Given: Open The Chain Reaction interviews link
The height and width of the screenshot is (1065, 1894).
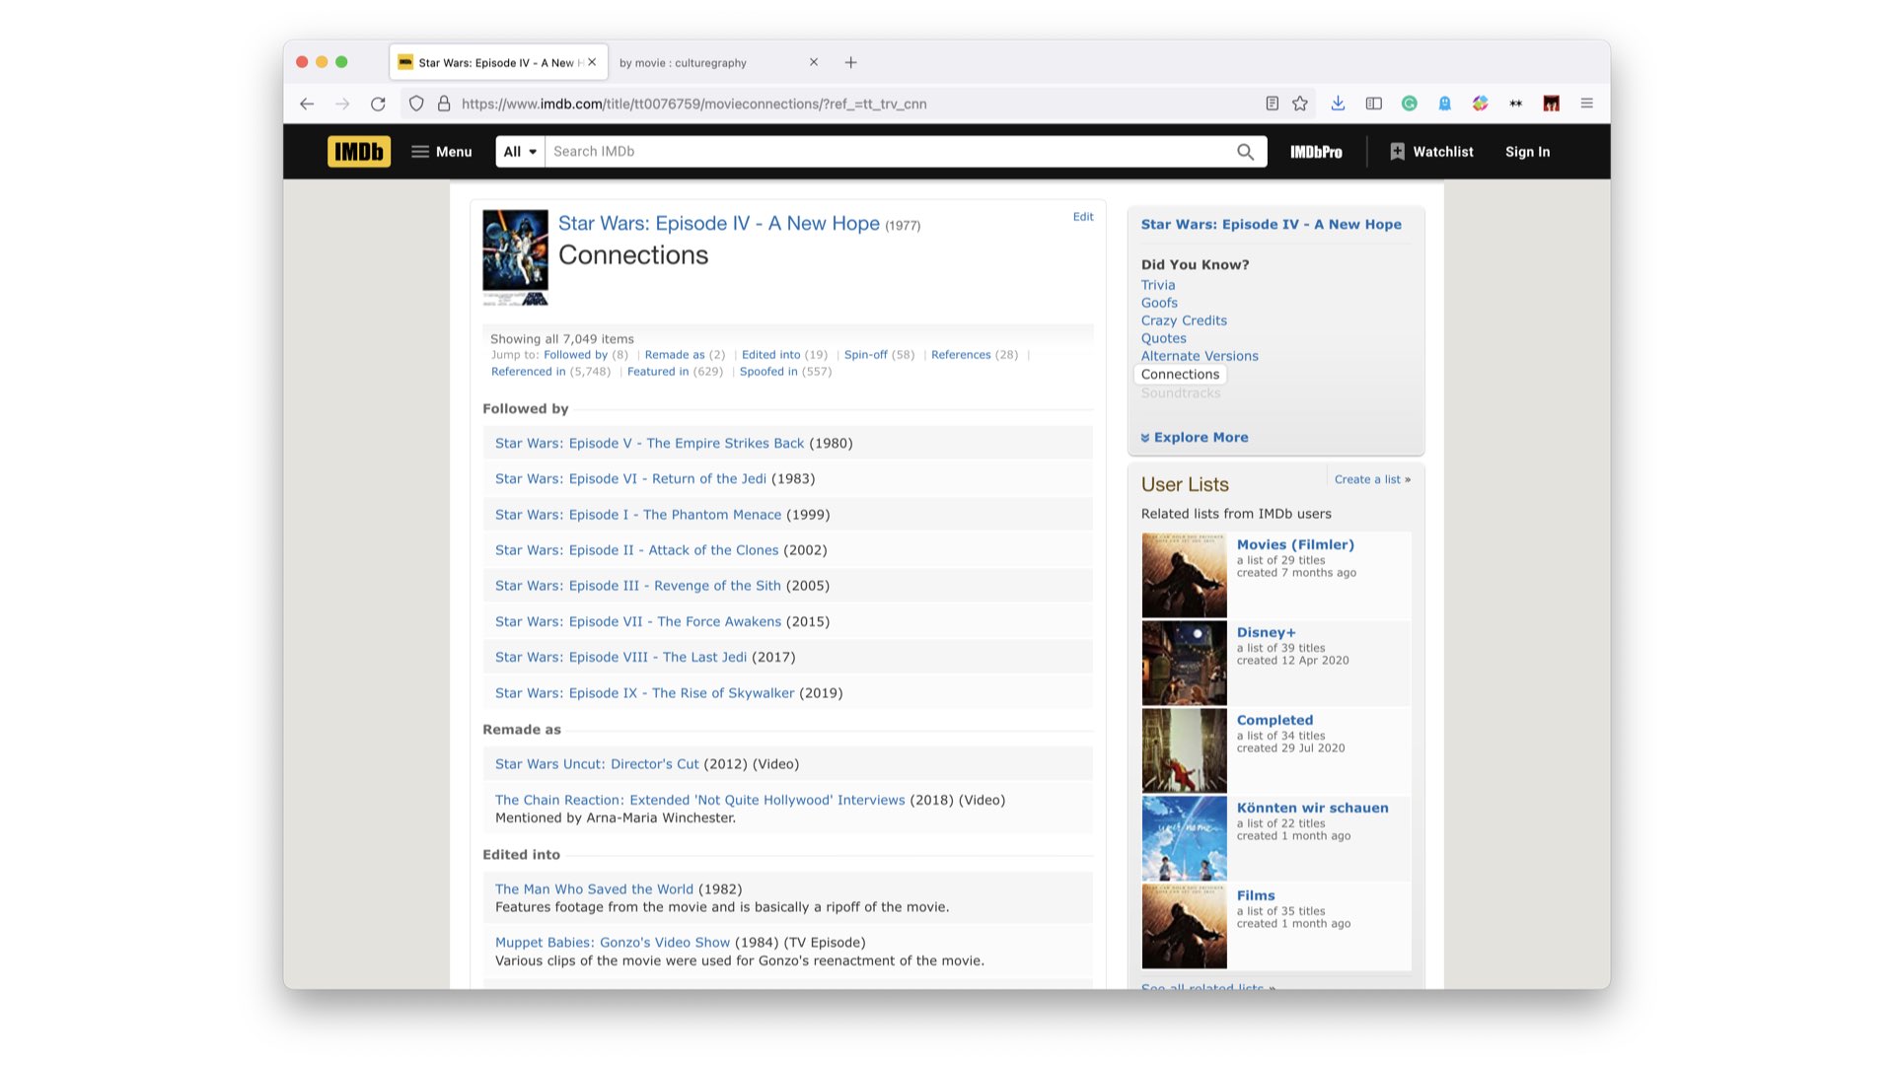Looking at the screenshot, I should click(x=699, y=801).
